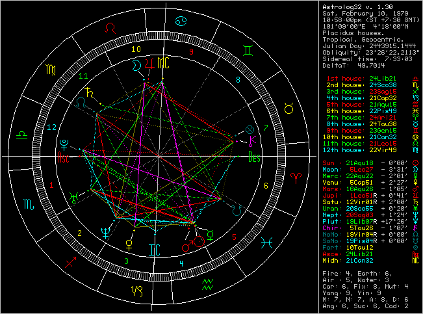Click the red Aries glyph on wheel
Viewport: 423px width, 314px height.
pos(296,176)
